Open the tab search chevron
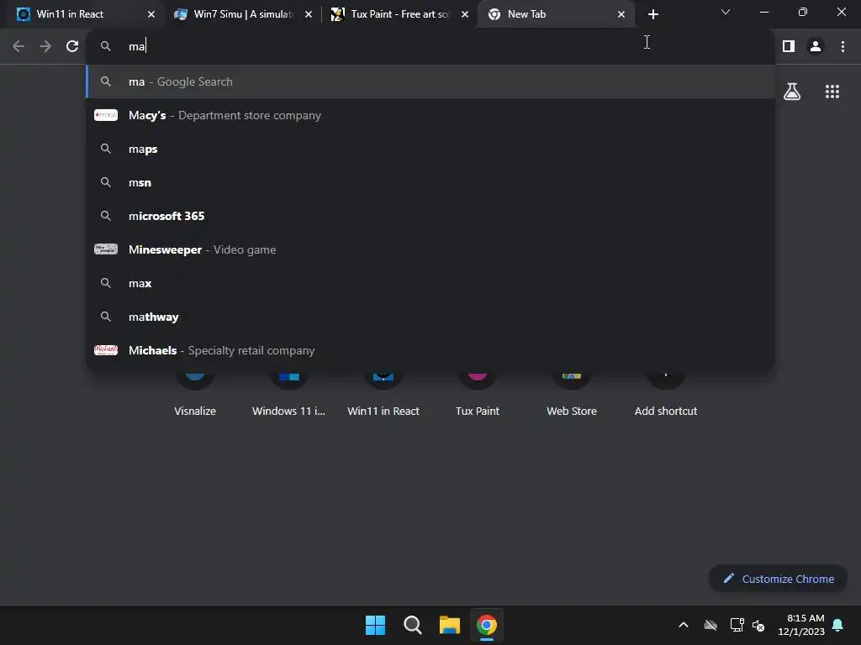 pyautogui.click(x=726, y=12)
